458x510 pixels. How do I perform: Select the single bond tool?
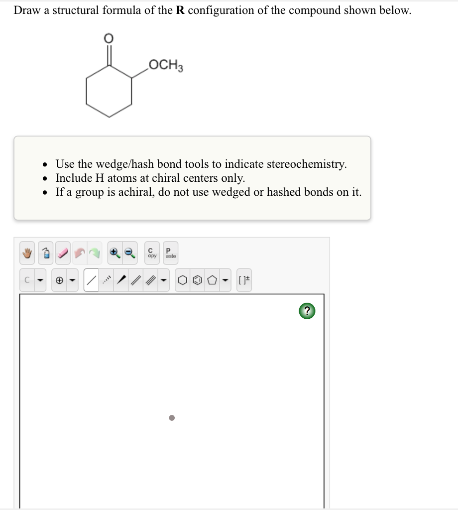coord(91,280)
